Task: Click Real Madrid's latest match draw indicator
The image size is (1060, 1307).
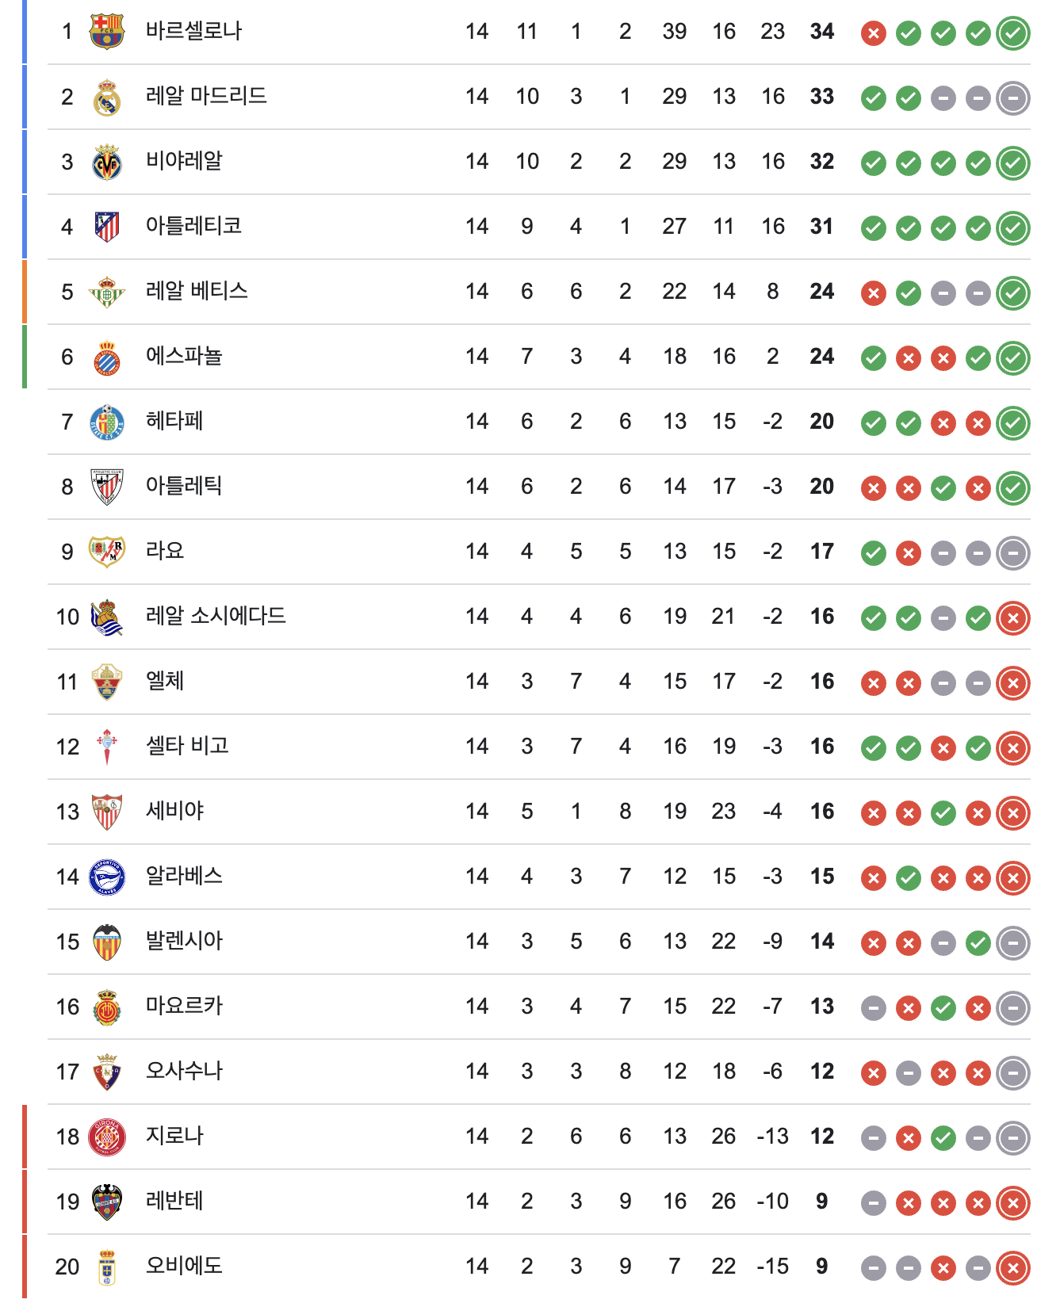Action: [x=1012, y=98]
